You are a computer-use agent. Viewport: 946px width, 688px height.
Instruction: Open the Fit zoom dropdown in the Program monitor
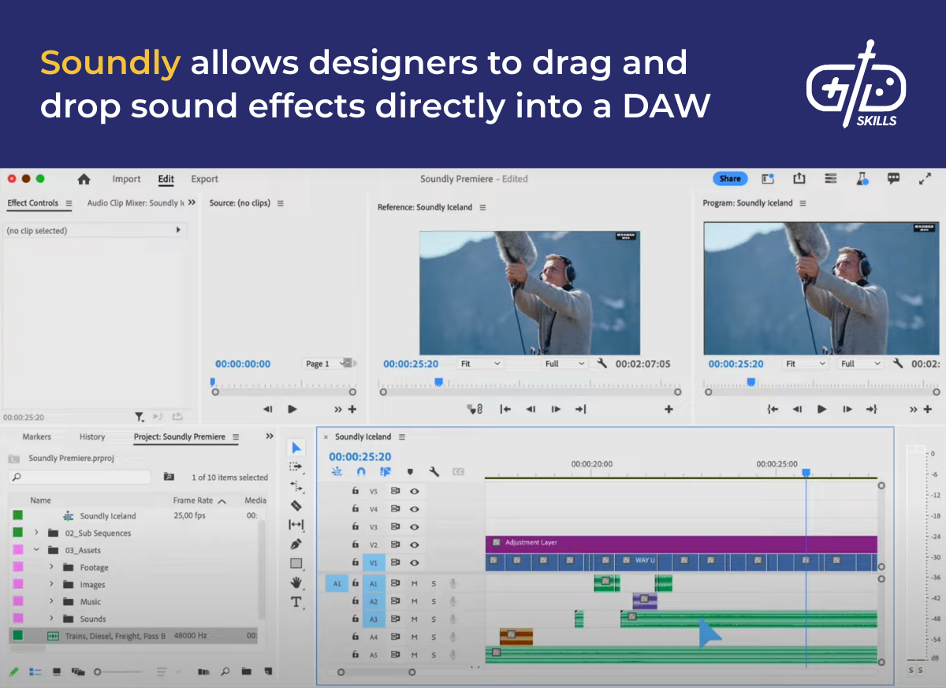pyautogui.click(x=805, y=363)
